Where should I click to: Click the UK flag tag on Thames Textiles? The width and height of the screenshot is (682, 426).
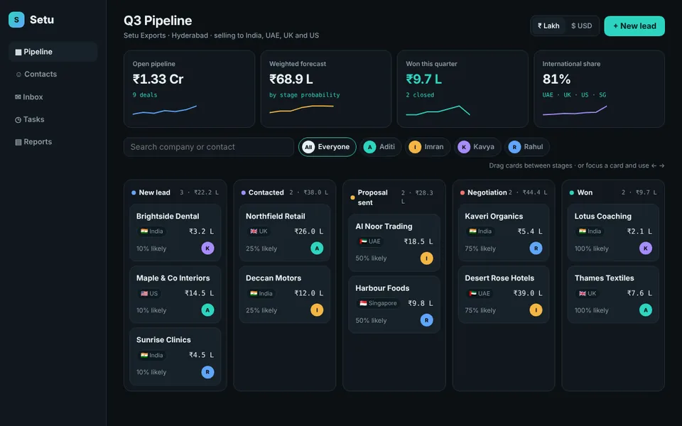(588, 293)
